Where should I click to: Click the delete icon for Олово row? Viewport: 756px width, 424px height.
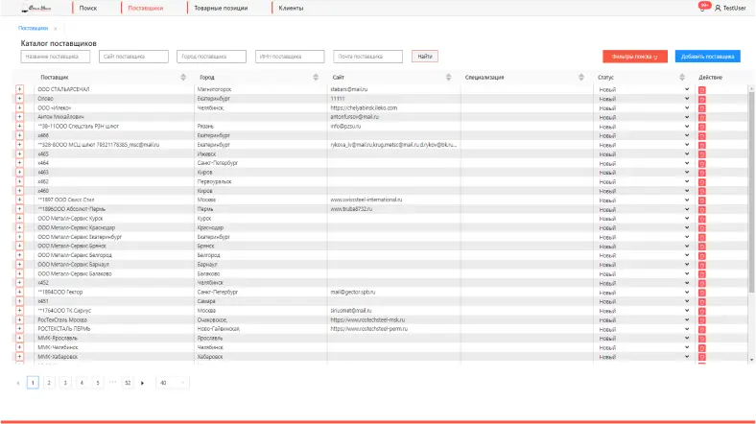(x=701, y=98)
